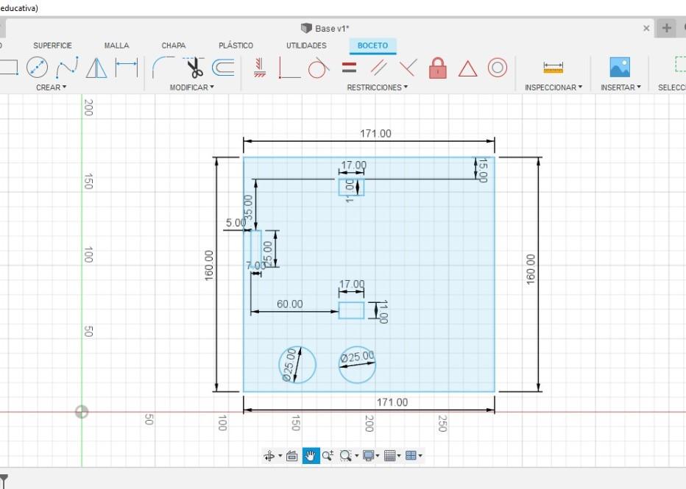Activate the Trim scissors tool
Screen dimensions: 686x489
193,68
